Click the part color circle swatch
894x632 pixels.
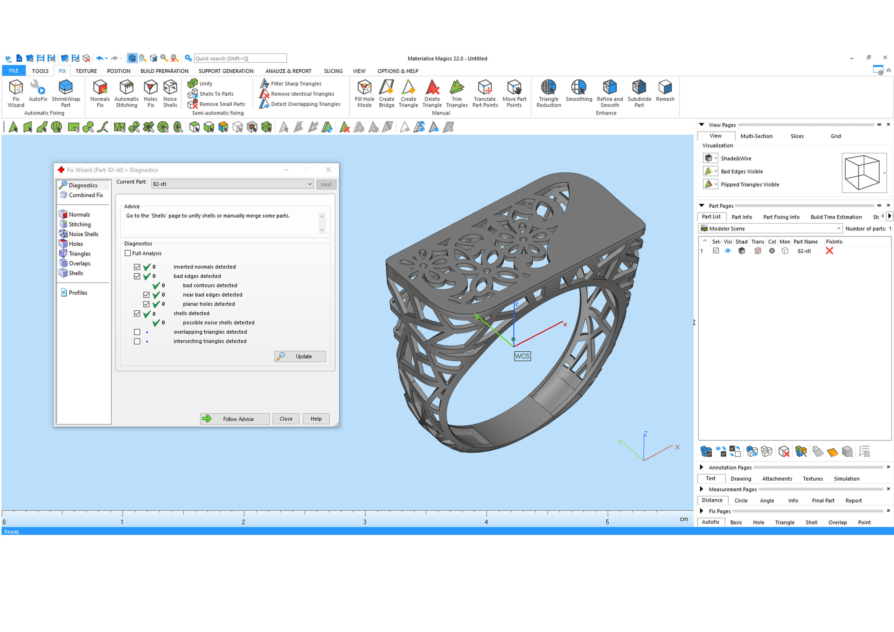(x=772, y=251)
